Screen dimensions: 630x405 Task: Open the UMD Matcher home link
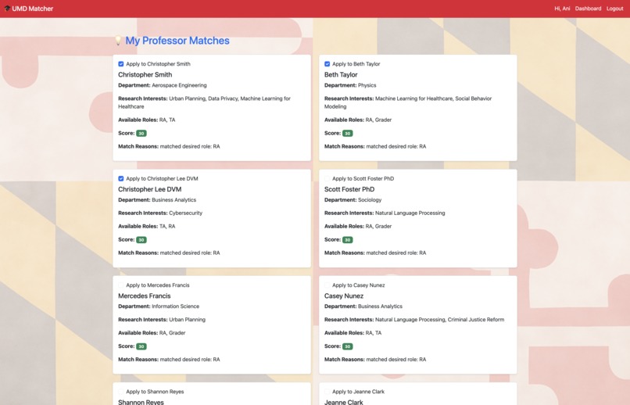coord(28,9)
